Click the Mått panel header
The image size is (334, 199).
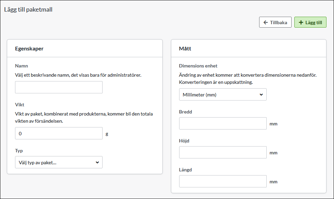coord(185,48)
